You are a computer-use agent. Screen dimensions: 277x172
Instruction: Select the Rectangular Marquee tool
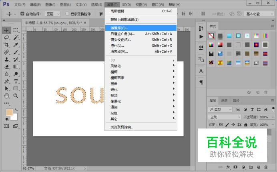click(x=16, y=30)
